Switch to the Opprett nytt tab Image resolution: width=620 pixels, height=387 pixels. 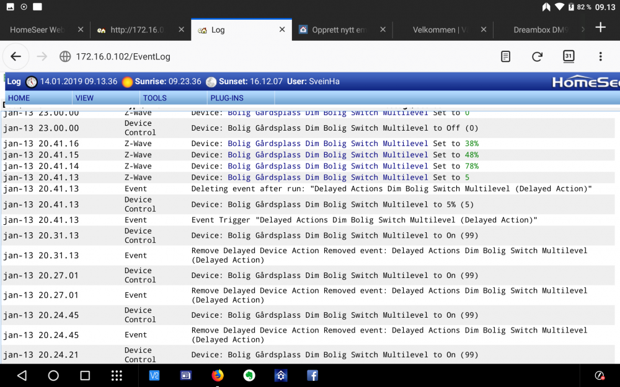click(x=339, y=29)
